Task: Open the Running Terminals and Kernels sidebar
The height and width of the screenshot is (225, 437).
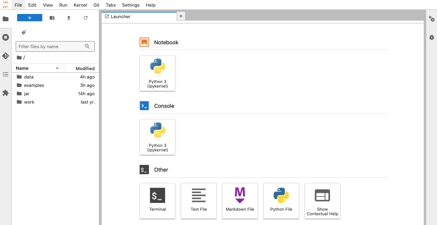Action: [6, 37]
